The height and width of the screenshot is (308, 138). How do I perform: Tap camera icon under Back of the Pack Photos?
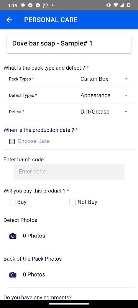[x=13, y=275]
